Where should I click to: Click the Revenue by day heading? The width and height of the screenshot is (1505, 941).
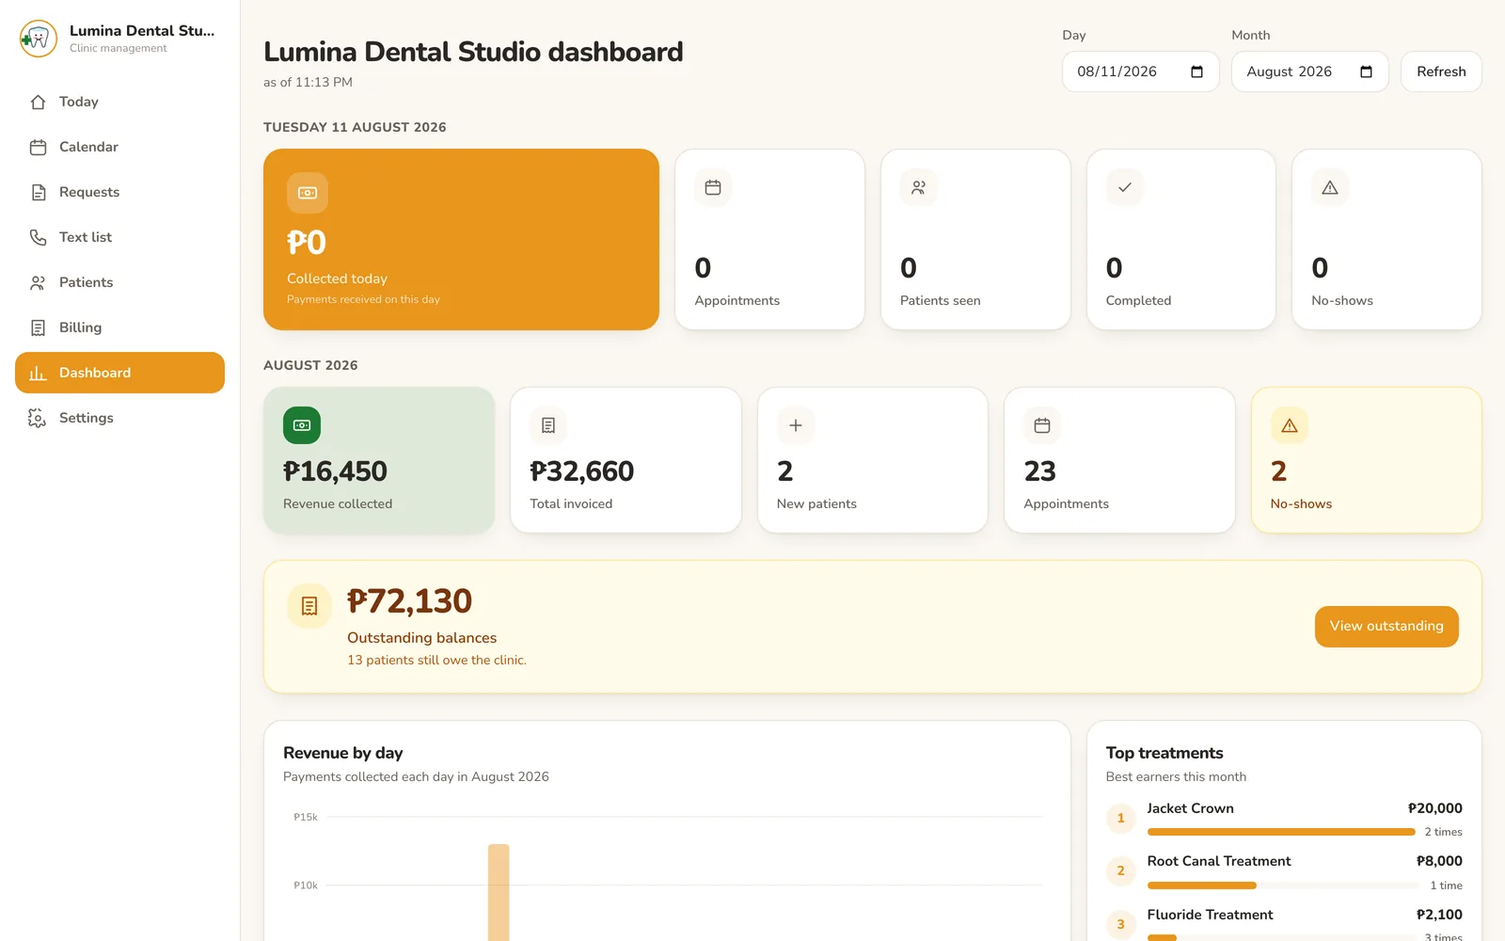coord(343,753)
